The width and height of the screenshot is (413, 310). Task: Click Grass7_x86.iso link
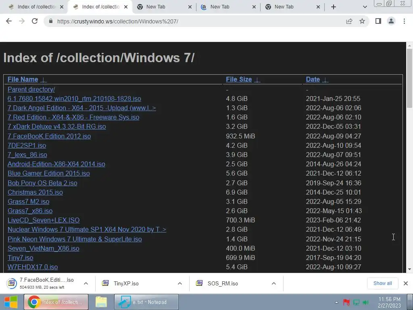[30, 211]
